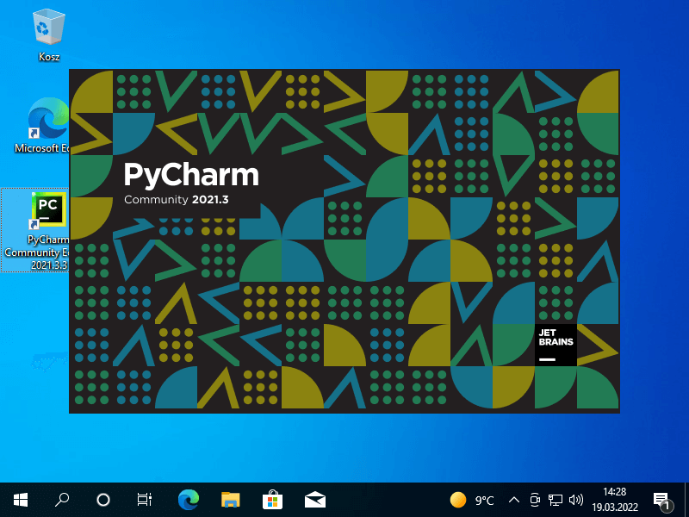Open network status tray icon
Viewport: 689px width, 517px height.
point(555,500)
